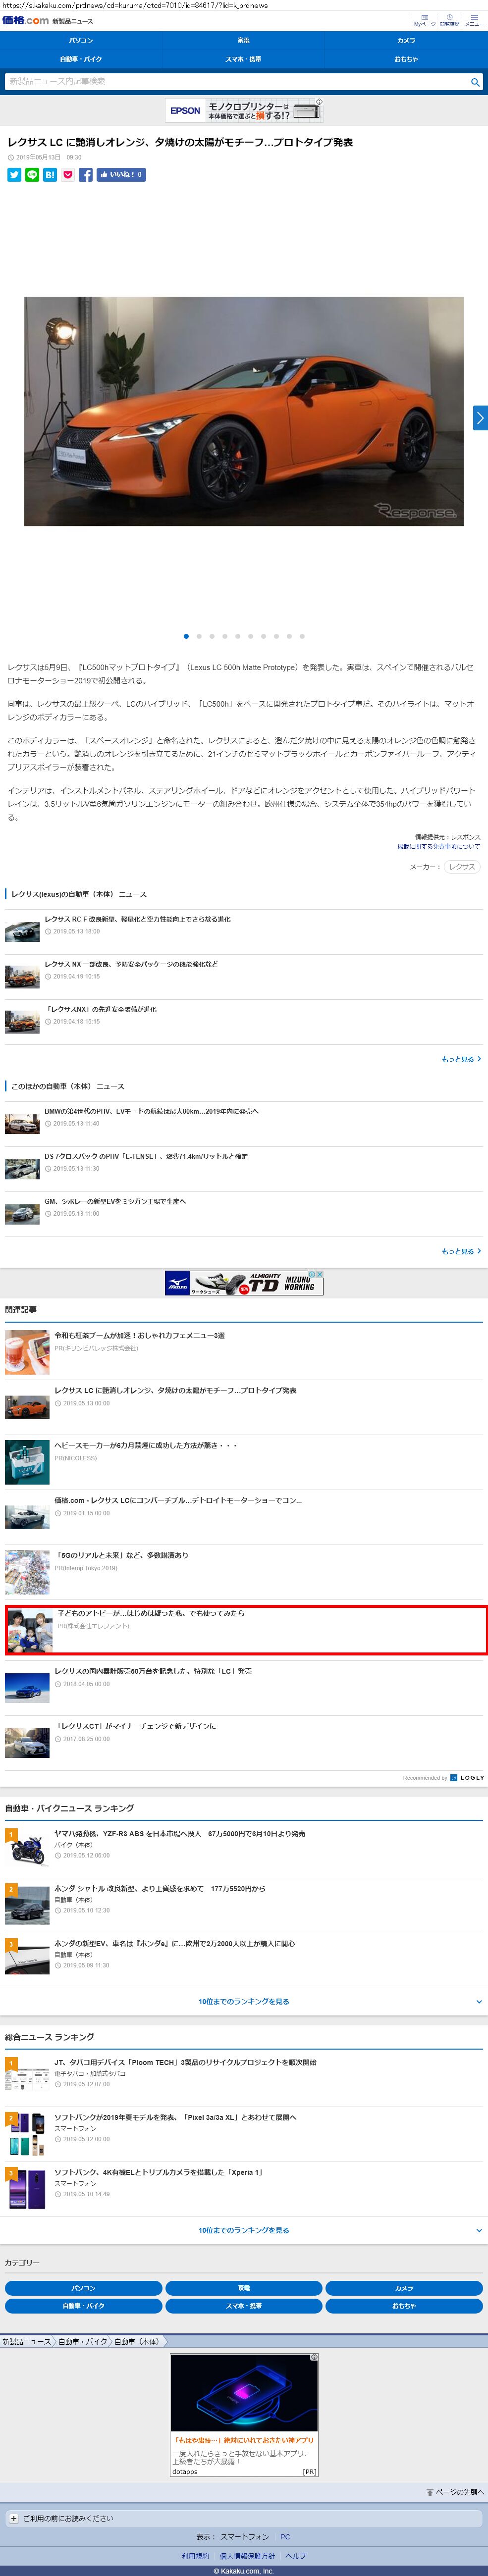
Task: Open the 個人情報保護方針 footer link
Action: coord(247,2556)
